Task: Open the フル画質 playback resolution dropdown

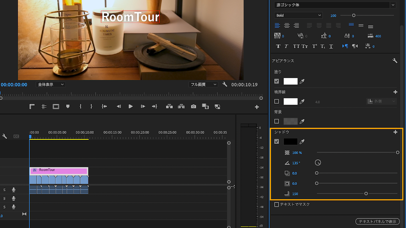Action: 203,84
